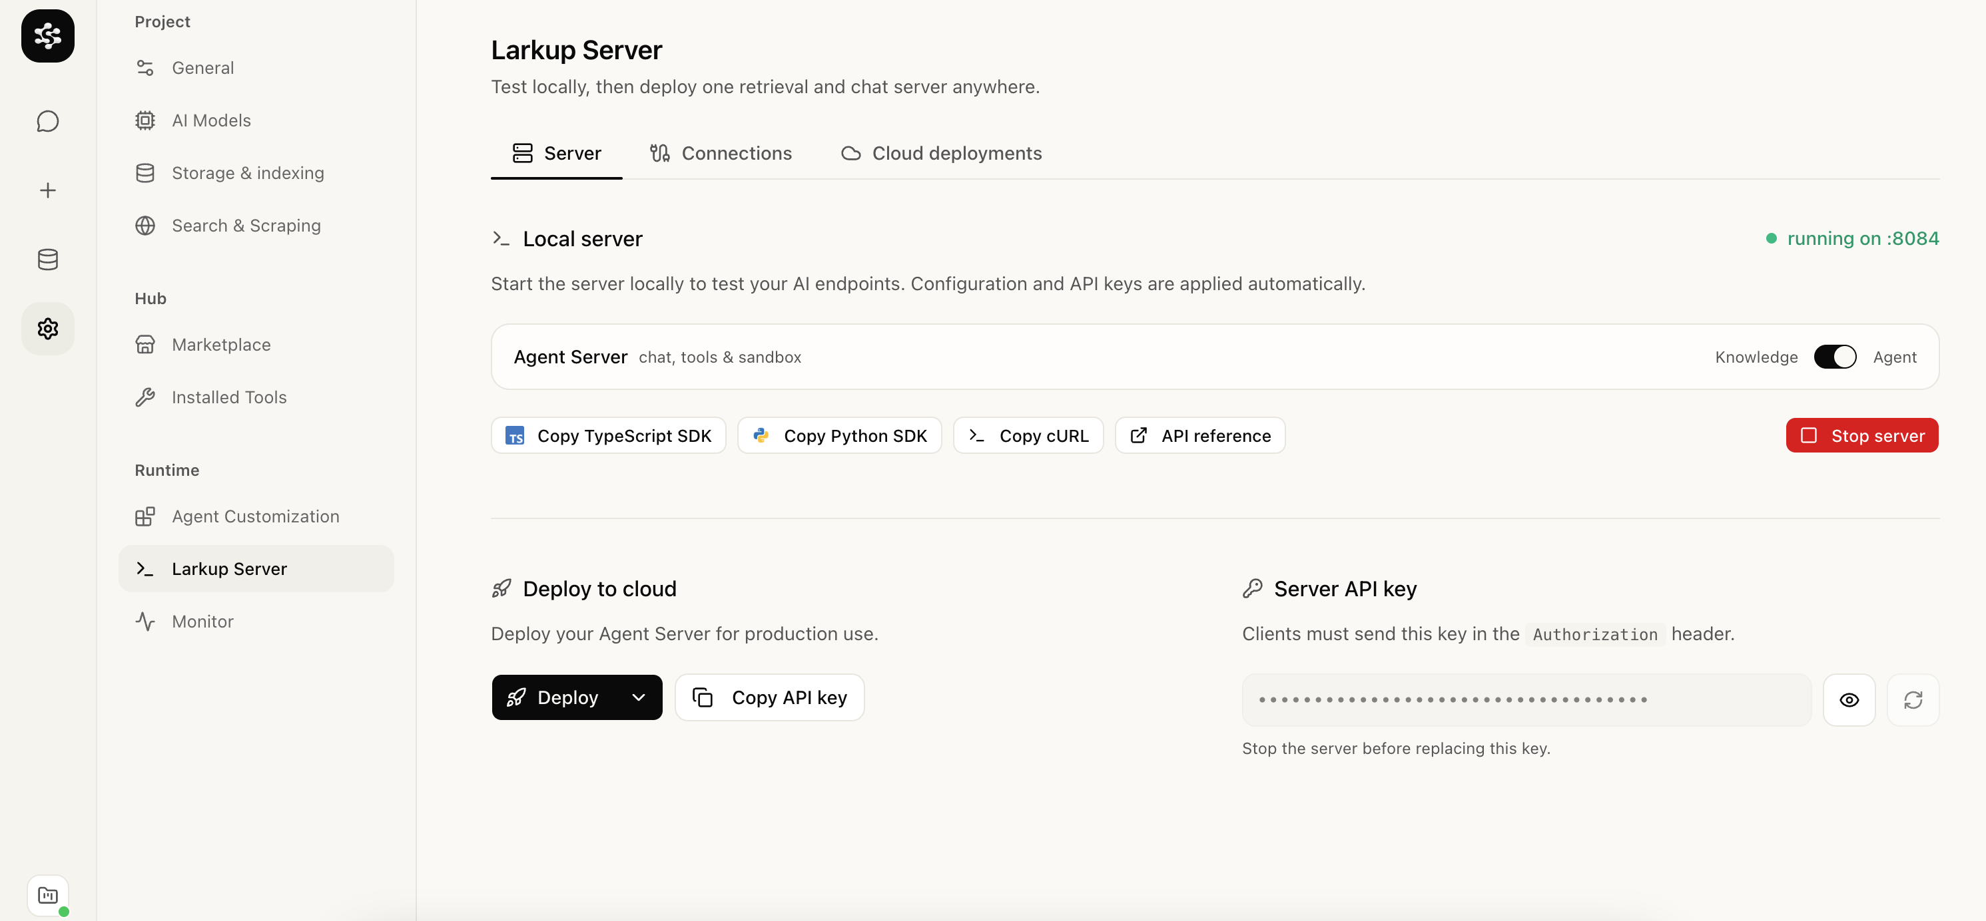This screenshot has height=921, width=1986.
Task: Click the Knowledge label beside the switch
Action: pyautogui.click(x=1756, y=357)
